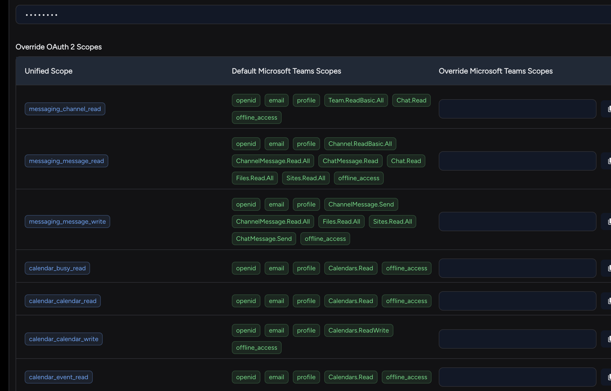Click the Override Microsoft Teams Scopes header
This screenshot has width=611, height=391.
(496, 71)
